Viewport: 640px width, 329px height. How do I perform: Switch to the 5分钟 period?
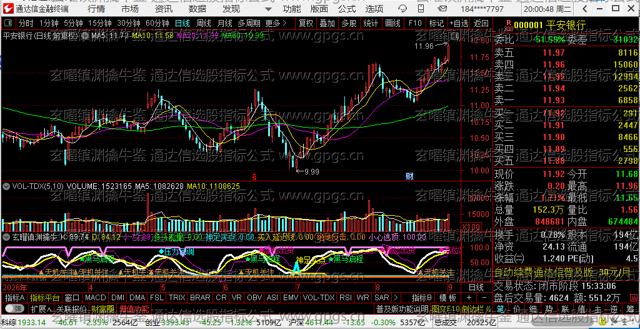73,23
